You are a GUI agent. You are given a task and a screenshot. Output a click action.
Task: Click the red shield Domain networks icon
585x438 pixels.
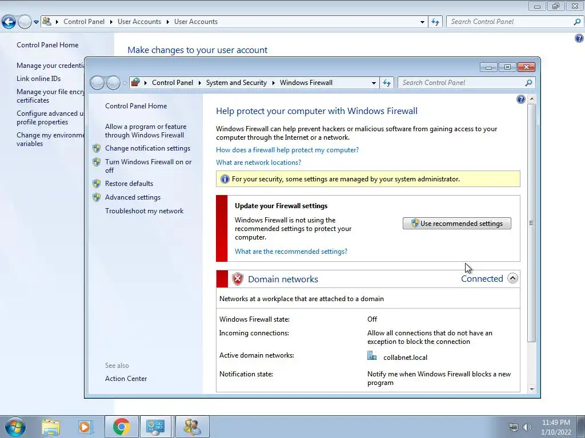coord(237,279)
